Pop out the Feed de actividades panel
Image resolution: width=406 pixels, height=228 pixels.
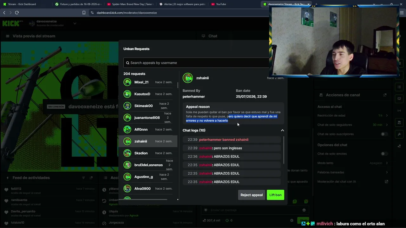pos(91,178)
